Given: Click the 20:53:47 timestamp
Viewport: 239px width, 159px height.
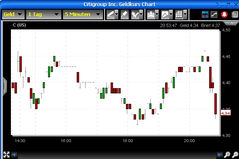Looking at the screenshot, I should [x=168, y=25].
